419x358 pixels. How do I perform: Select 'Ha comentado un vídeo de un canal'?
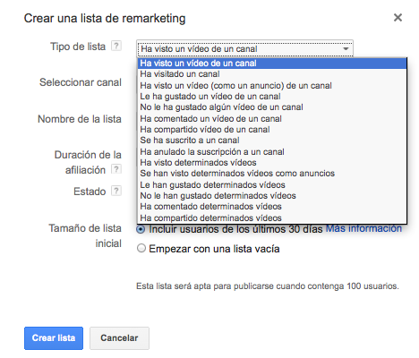pyautogui.click(x=272, y=118)
